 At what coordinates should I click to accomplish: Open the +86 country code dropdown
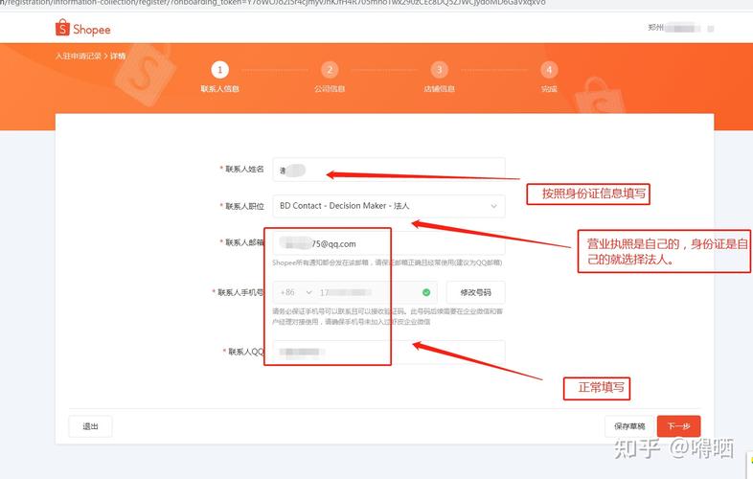296,292
